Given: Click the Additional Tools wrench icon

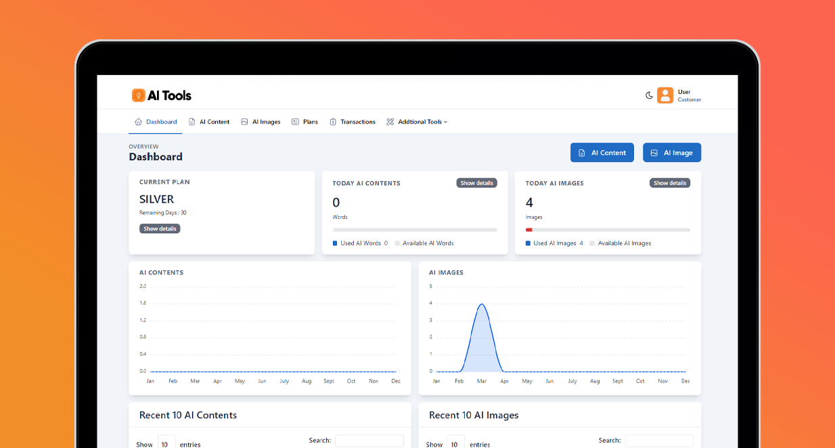Looking at the screenshot, I should pyautogui.click(x=390, y=122).
